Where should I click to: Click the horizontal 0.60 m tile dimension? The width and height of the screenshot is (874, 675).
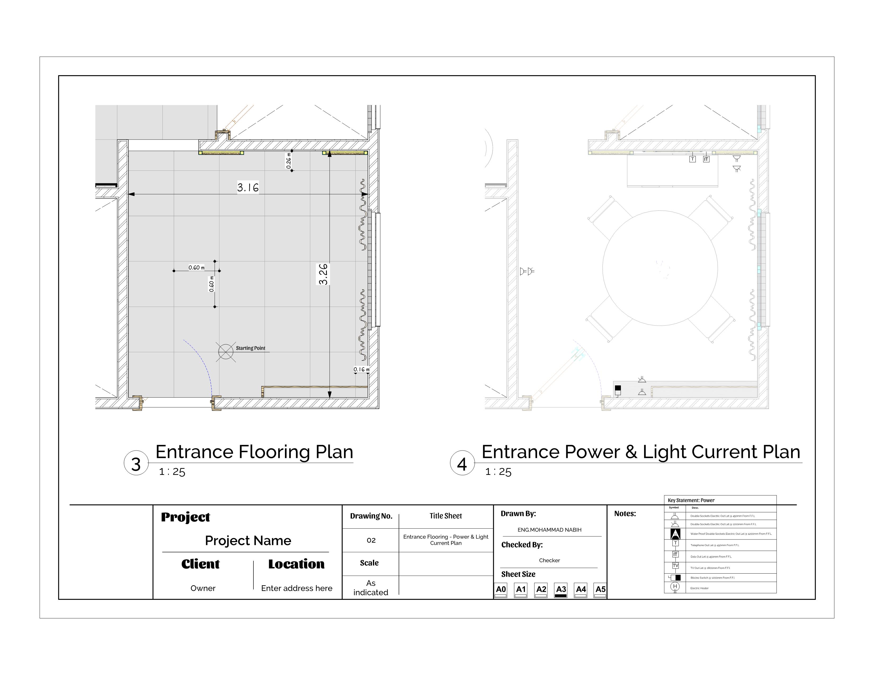[197, 268]
